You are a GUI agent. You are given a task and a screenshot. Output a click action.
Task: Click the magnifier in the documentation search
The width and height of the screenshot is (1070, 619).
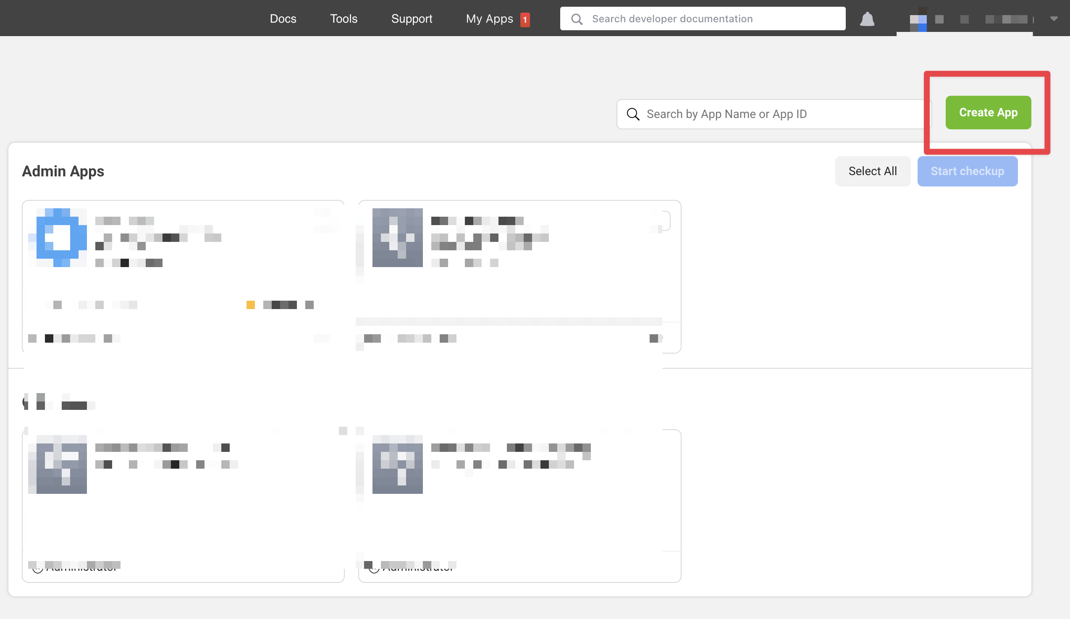click(577, 18)
